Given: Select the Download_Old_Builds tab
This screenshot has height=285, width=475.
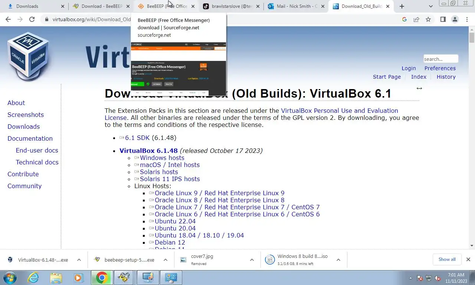Looking at the screenshot, I should [x=361, y=6].
